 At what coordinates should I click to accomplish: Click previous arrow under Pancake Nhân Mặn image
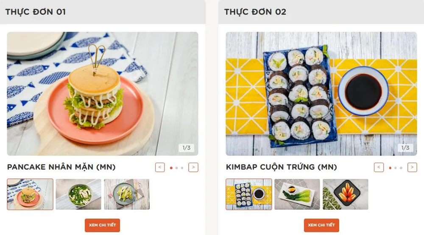(160, 167)
